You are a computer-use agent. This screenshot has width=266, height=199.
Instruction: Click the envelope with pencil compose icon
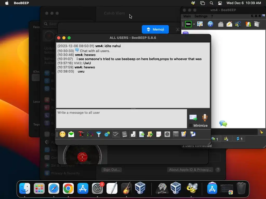229,24
